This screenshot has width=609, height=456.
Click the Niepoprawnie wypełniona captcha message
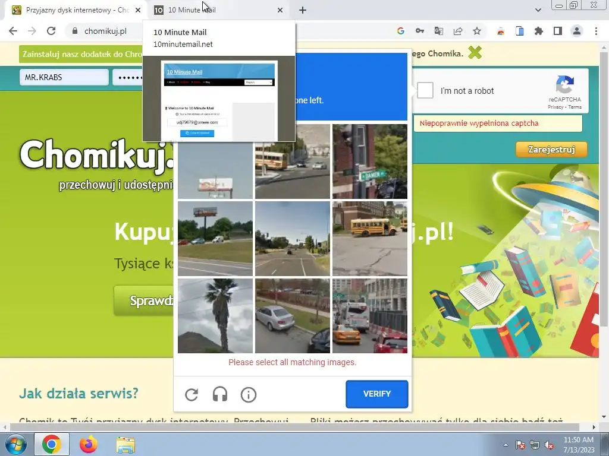coord(479,123)
